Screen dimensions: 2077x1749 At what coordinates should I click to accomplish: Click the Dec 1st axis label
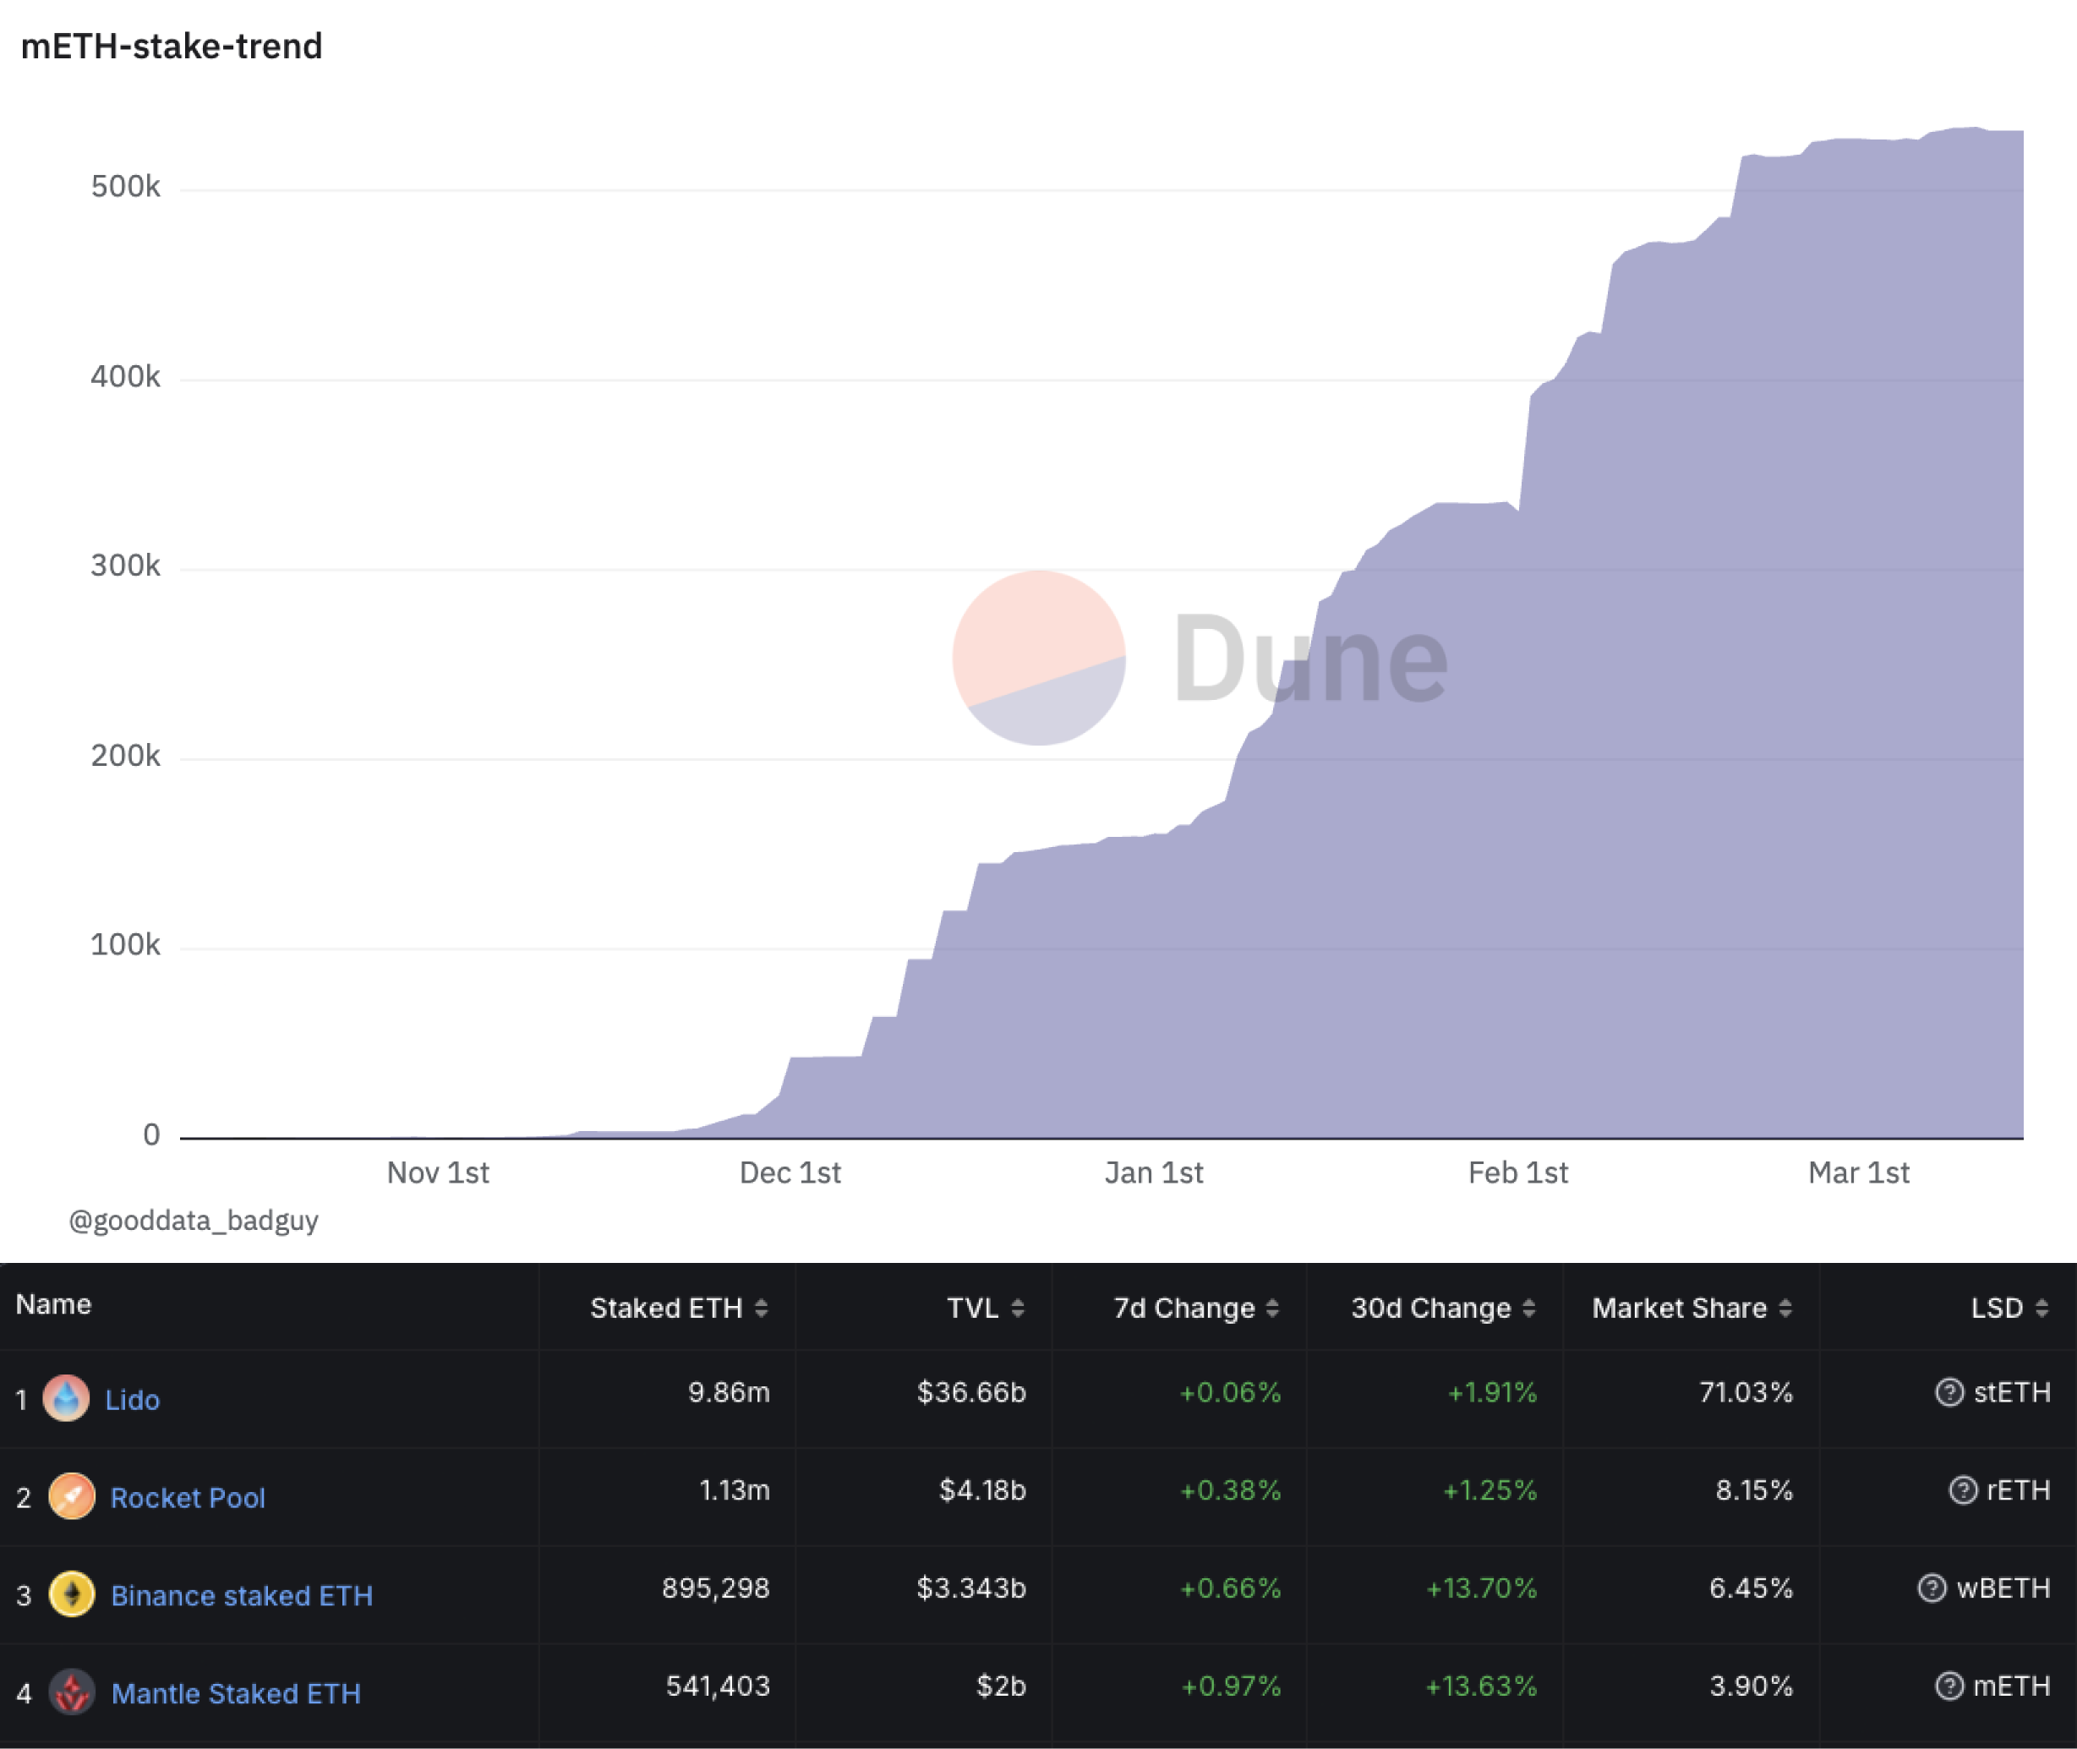coord(790,1173)
